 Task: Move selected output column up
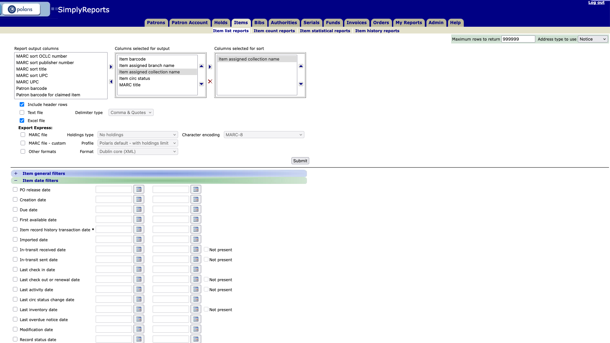tap(201, 66)
